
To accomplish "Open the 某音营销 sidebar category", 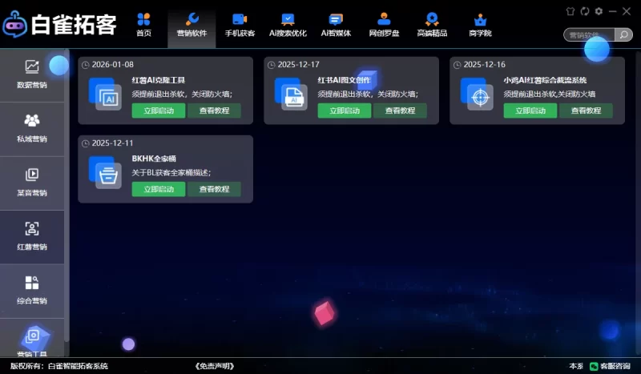I will (x=32, y=183).
